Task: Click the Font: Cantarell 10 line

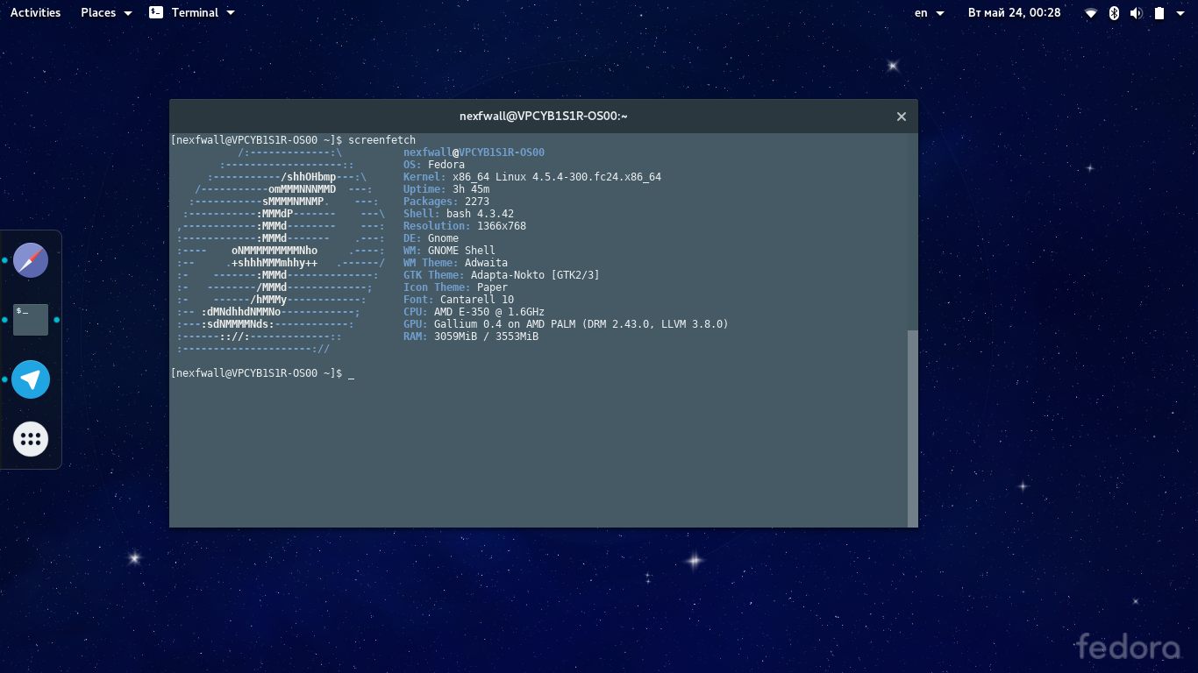Action: 459,300
